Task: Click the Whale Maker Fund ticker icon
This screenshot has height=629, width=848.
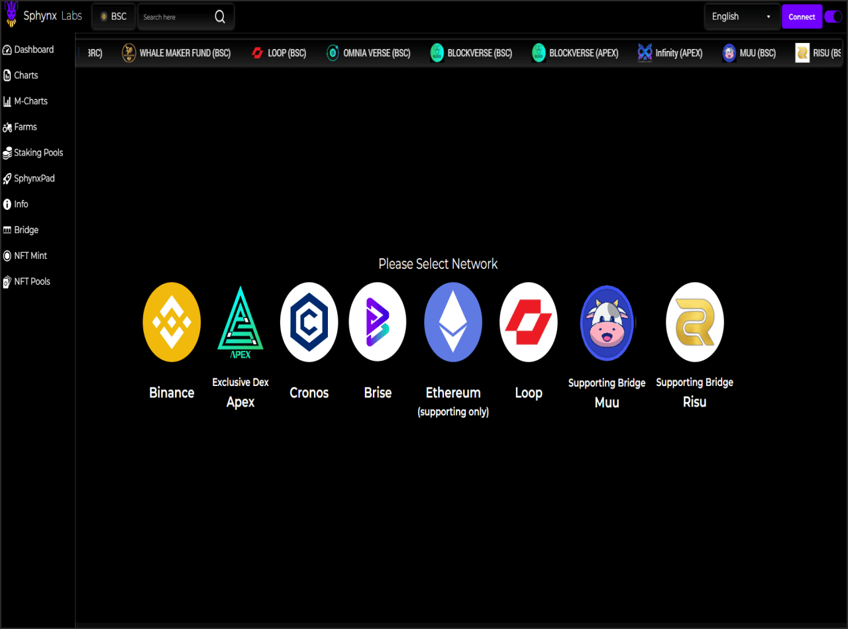Action: click(x=129, y=53)
